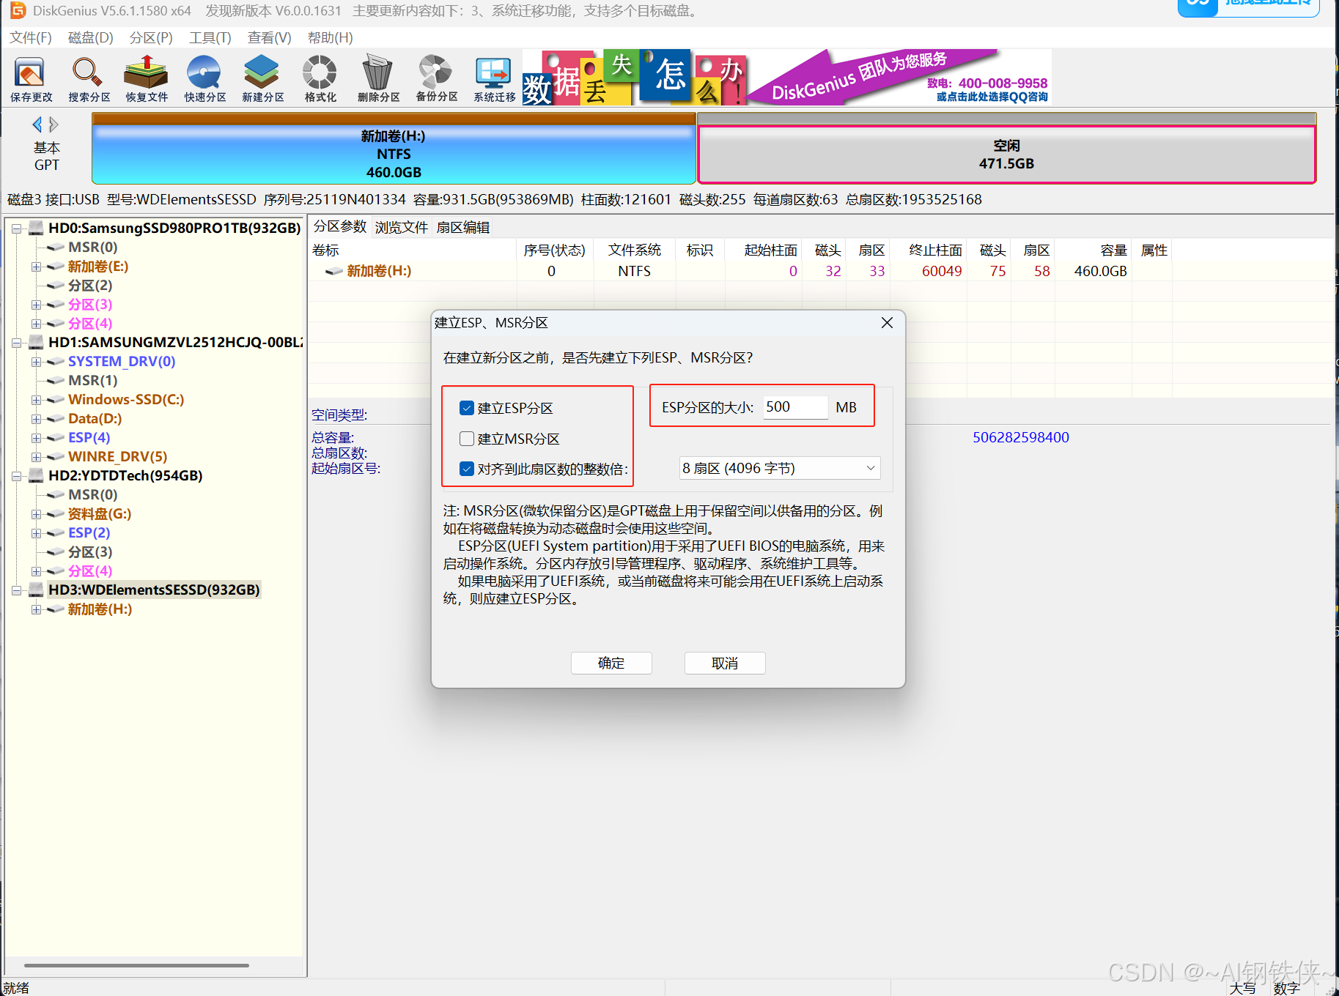This screenshot has width=1339, height=996.
Task: Select the HD2 YDTDTech disk icon
Action: pyautogui.click(x=37, y=475)
